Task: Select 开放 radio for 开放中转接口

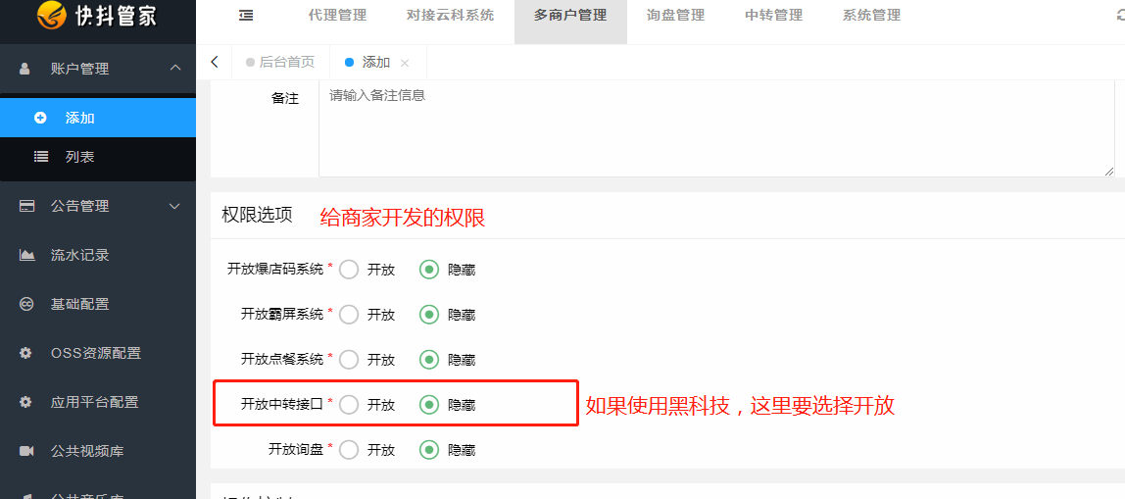Action: pos(350,405)
